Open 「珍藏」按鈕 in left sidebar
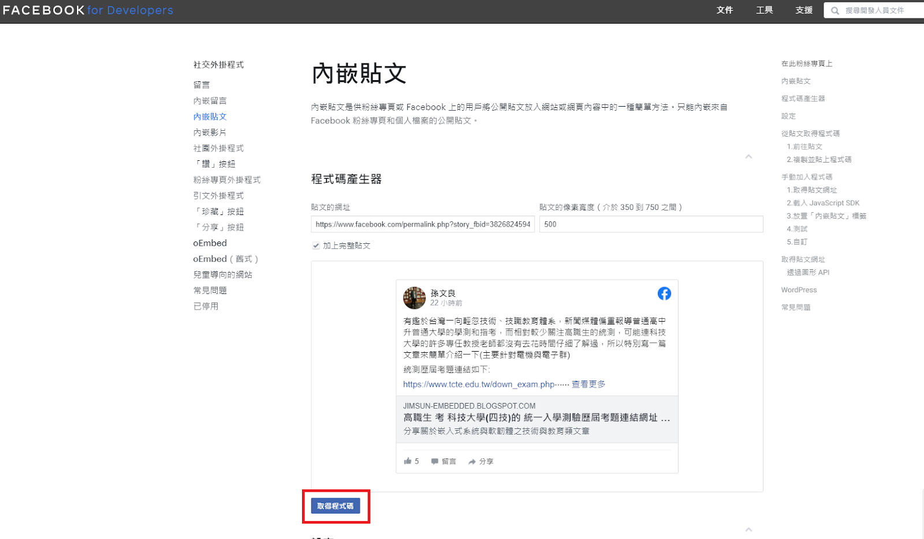Screen dimensions: 924x539 click(218, 212)
